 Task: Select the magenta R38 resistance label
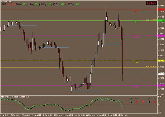click(135, 37)
